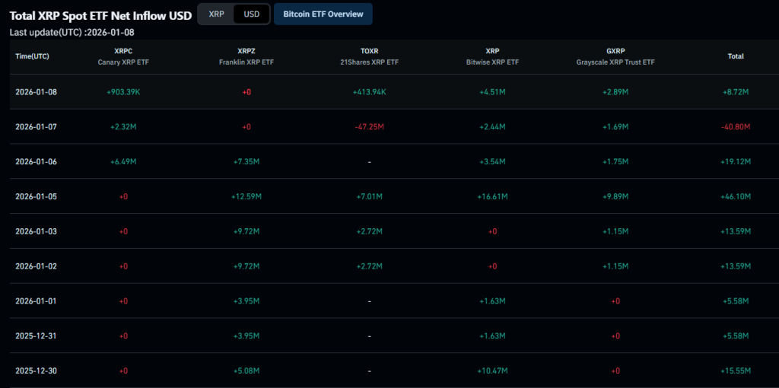Click the +1.69M Grayscale value
Viewport: 779px width, 388px height.
pos(615,127)
